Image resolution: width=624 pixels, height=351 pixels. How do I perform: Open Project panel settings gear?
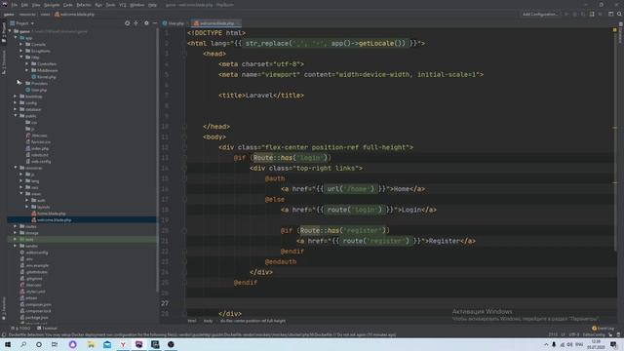pyautogui.click(x=146, y=23)
